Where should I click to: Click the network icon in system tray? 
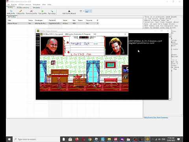(x=156, y=139)
